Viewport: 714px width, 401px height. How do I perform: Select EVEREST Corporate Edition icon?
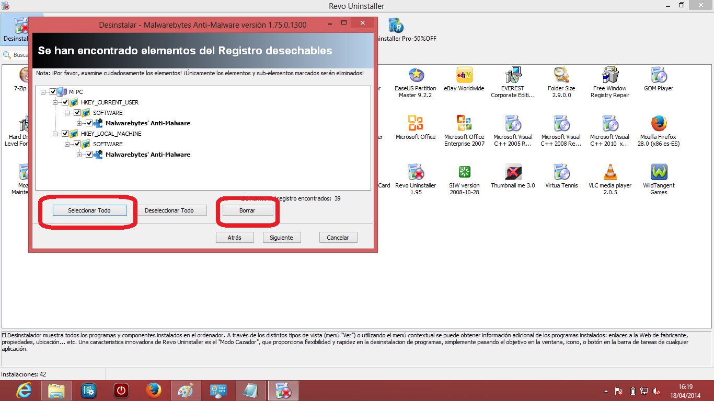tap(513, 75)
